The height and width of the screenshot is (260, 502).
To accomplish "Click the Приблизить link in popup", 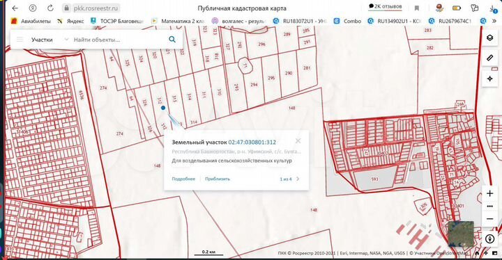I will [218, 179].
